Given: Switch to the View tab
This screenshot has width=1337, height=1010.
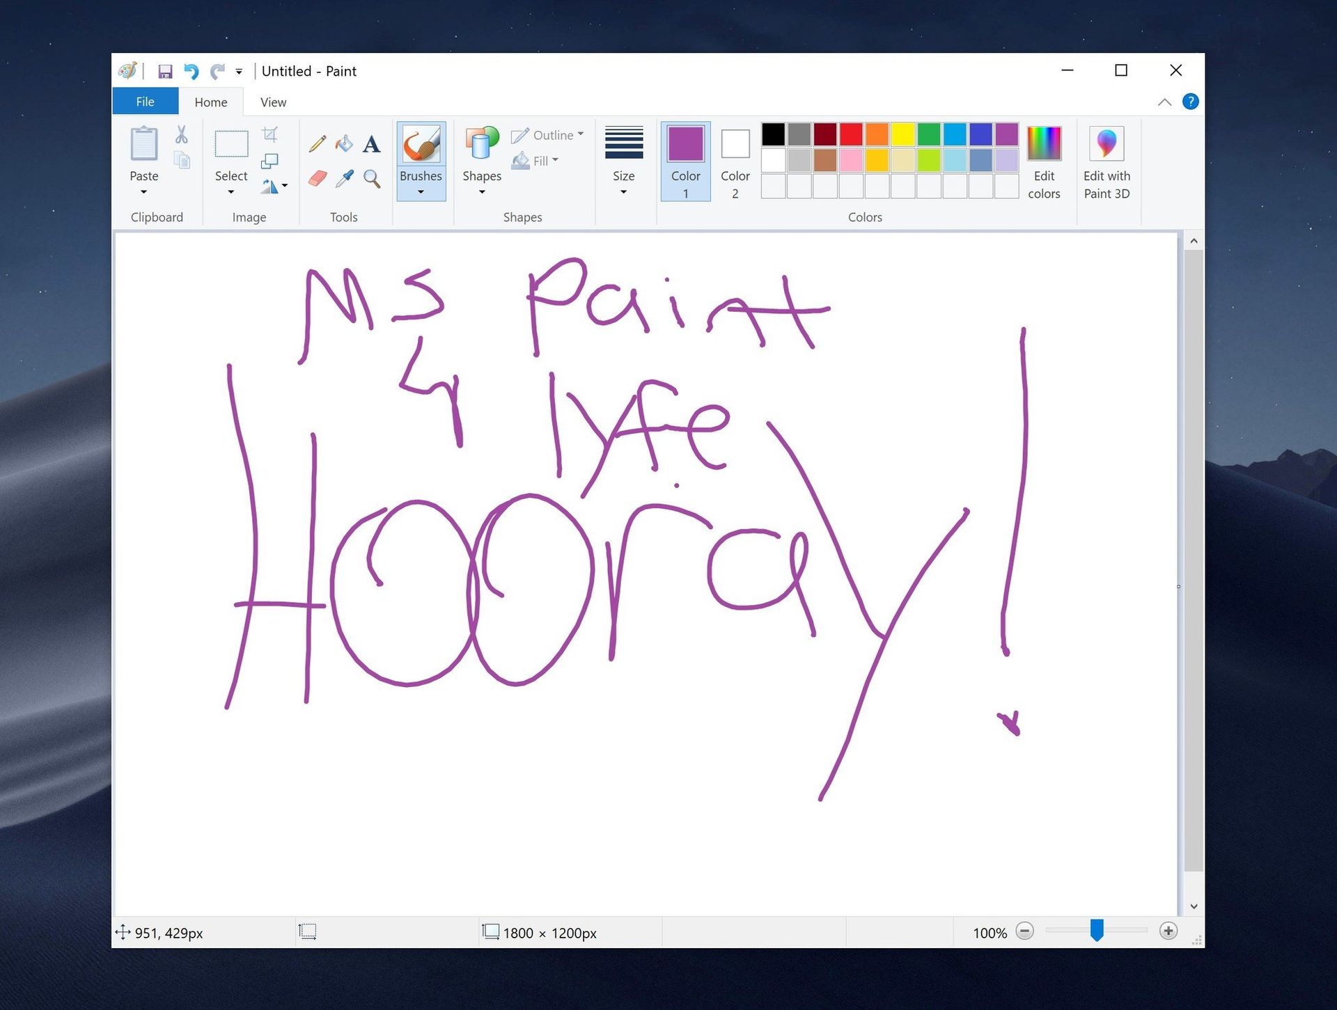Looking at the screenshot, I should [272, 102].
